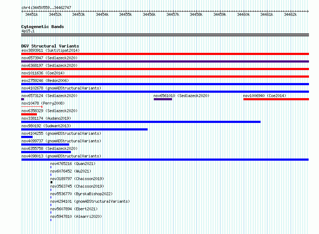319x234 pixels.
Task: Open esv2759246 (Redon2006) variant label
Action: [45, 81]
